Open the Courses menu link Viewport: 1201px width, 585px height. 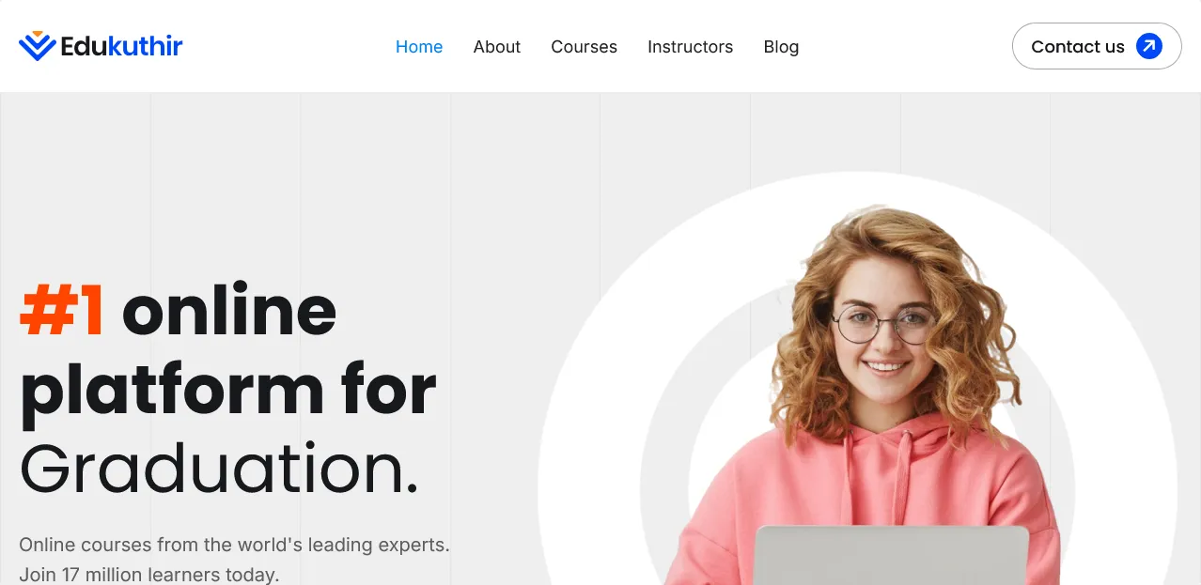[x=584, y=47]
